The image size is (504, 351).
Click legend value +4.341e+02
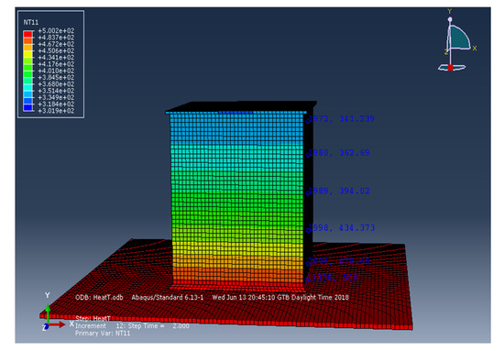(x=56, y=58)
